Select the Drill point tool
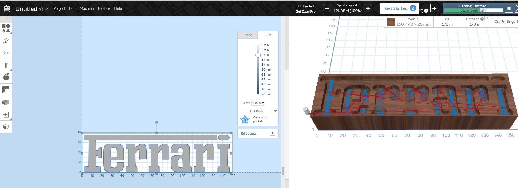The width and height of the screenshot is (518, 188). coord(6,53)
